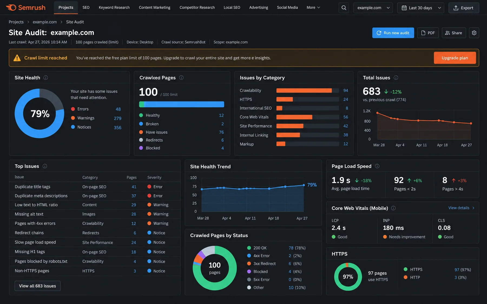
Task: Sort by the Severity column header
Action: click(x=154, y=177)
